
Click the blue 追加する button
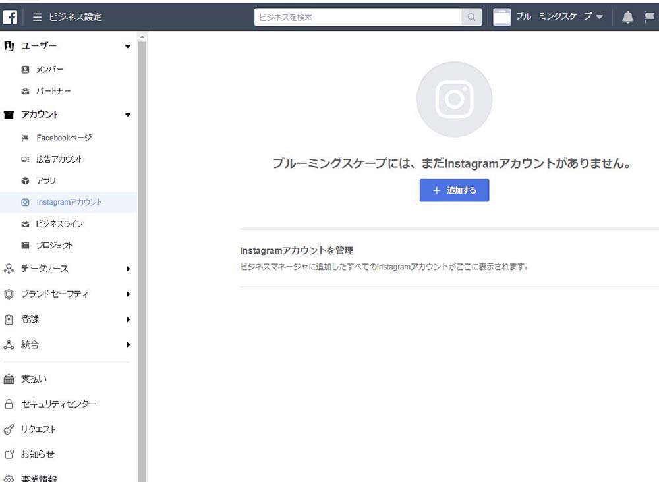tap(454, 190)
